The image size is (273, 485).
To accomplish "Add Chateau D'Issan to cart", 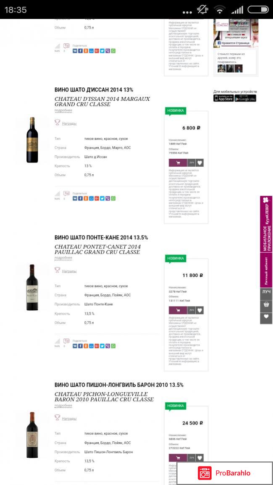I will point(178,163).
